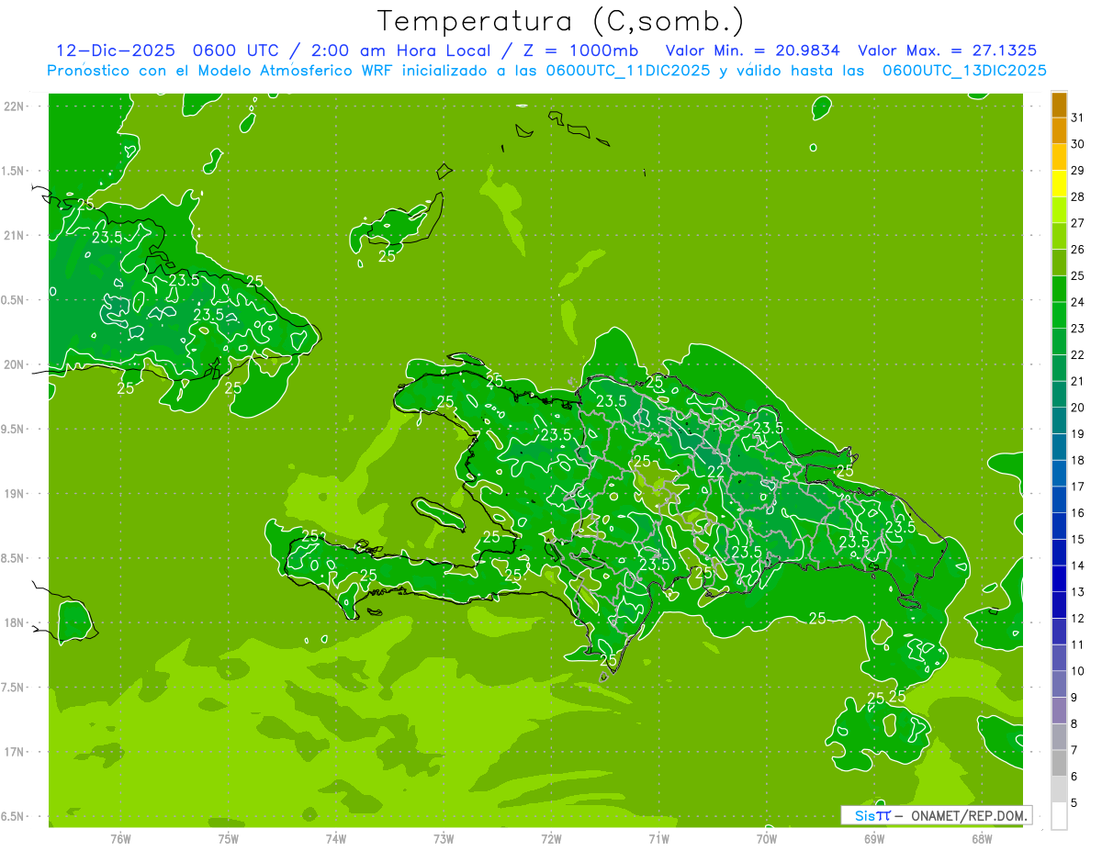Click the "71W" longitude label
The width and height of the screenshot is (1102, 851).
pos(658,839)
